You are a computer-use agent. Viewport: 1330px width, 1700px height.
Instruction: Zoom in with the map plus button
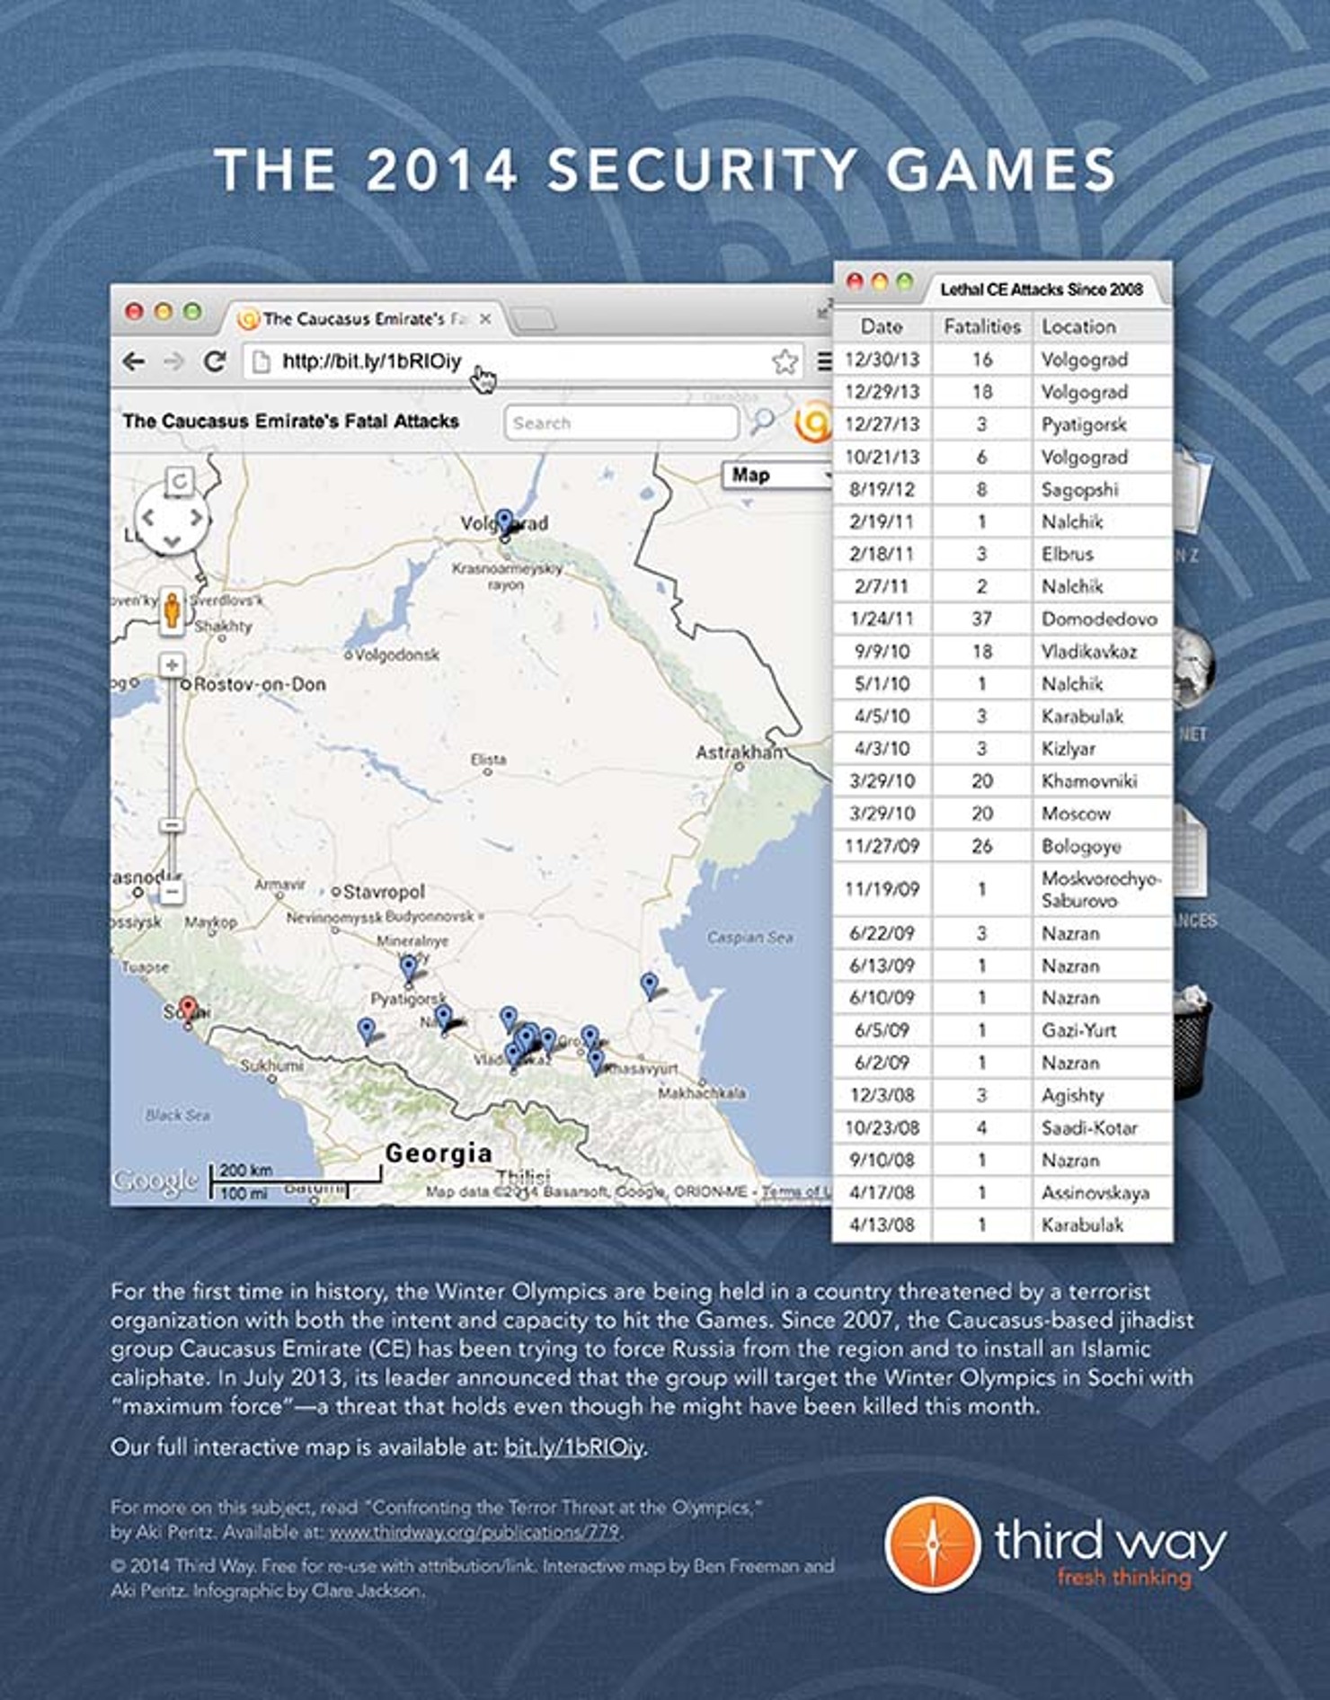(x=172, y=665)
